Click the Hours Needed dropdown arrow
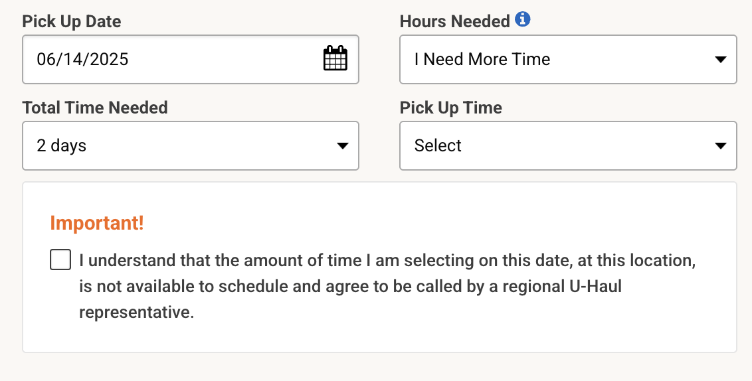Viewport: 752px width, 381px height. point(720,60)
